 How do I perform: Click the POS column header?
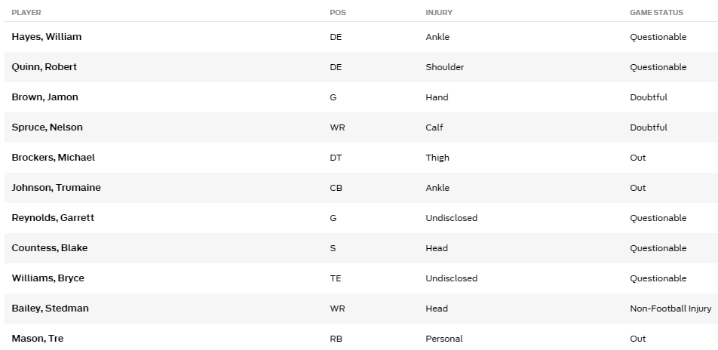click(338, 13)
